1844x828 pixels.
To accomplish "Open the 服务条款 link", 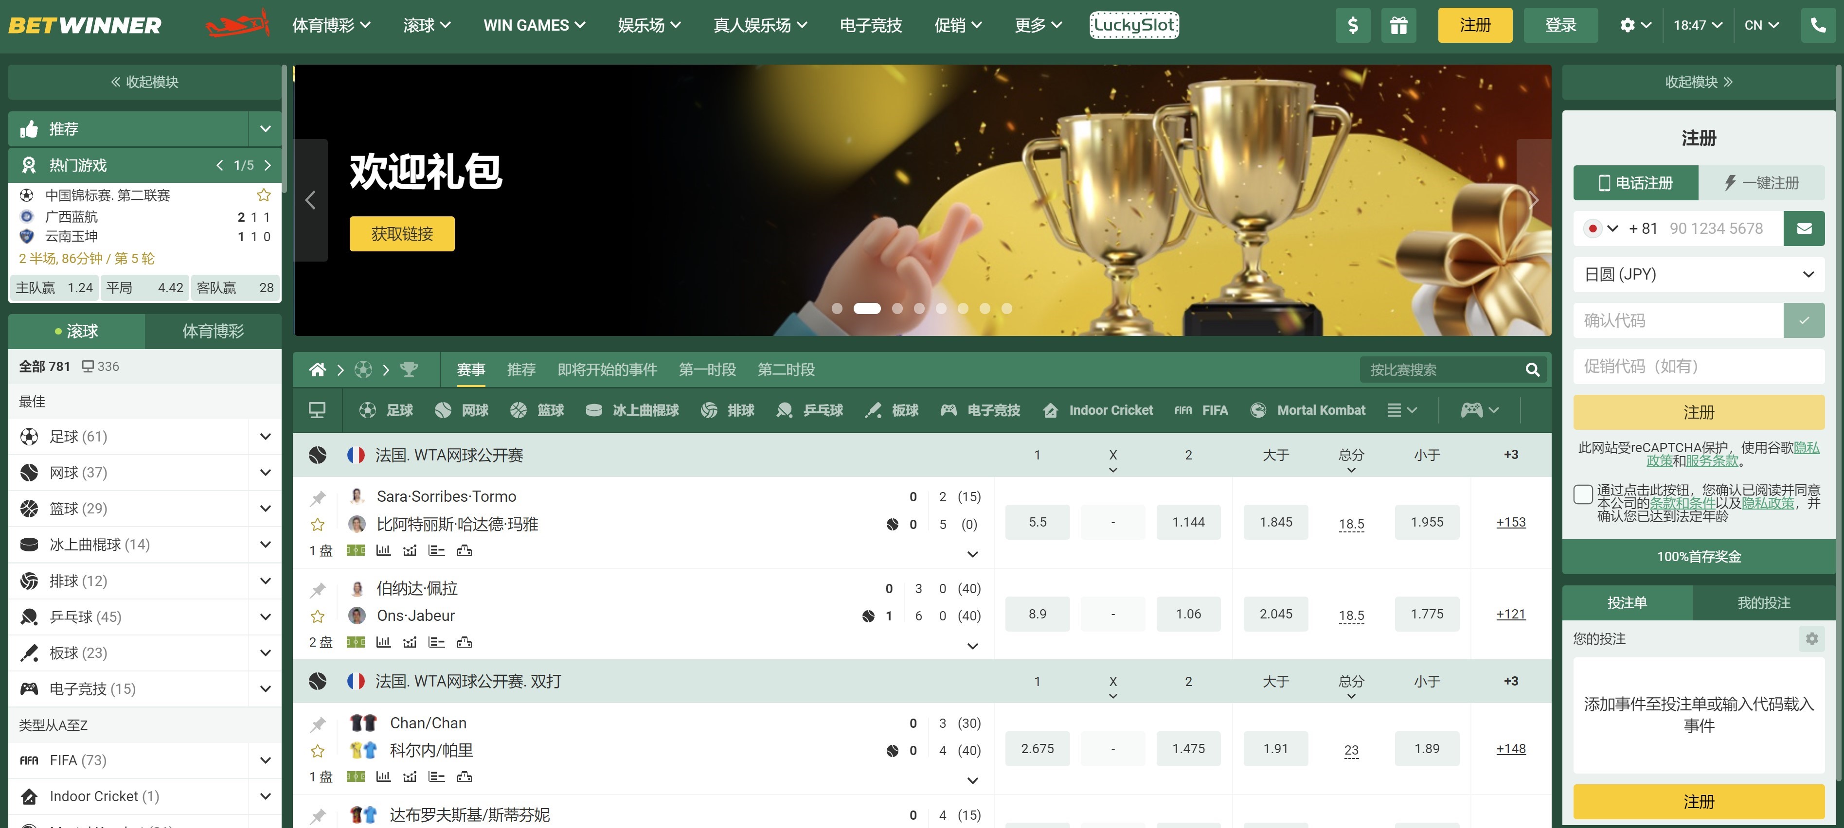I will [1712, 461].
